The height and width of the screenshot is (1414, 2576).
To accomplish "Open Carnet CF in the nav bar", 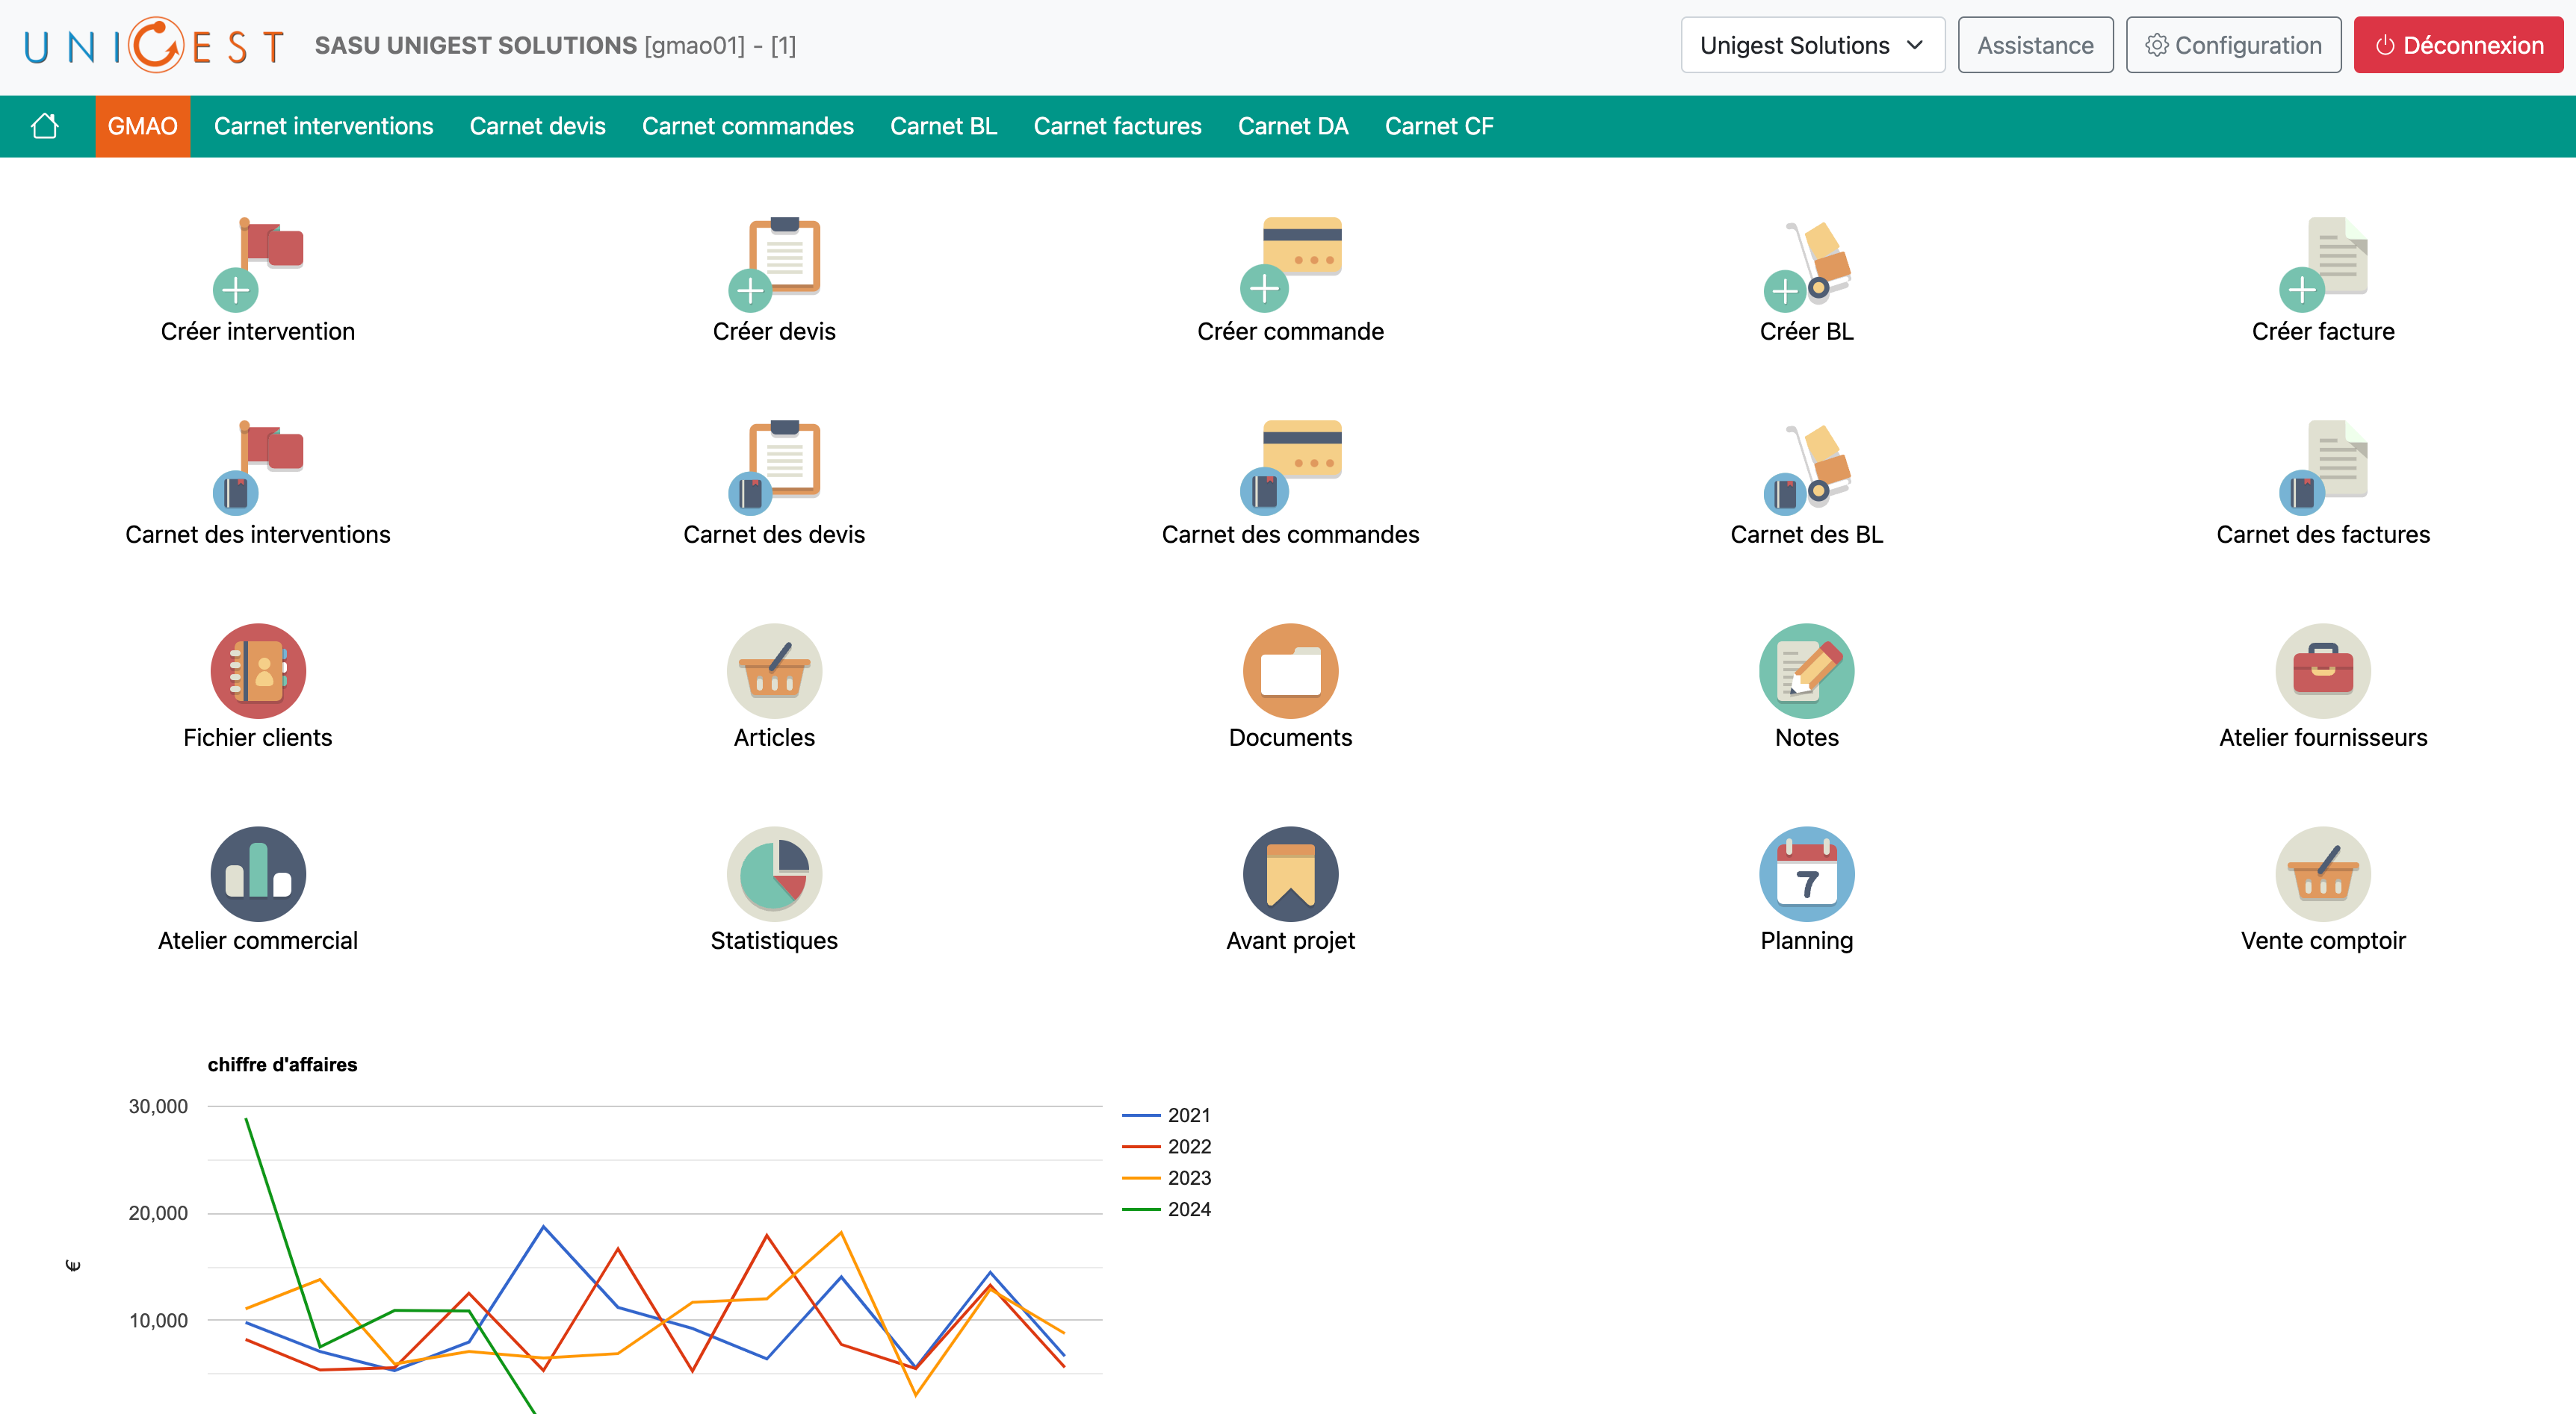I will [x=1438, y=126].
